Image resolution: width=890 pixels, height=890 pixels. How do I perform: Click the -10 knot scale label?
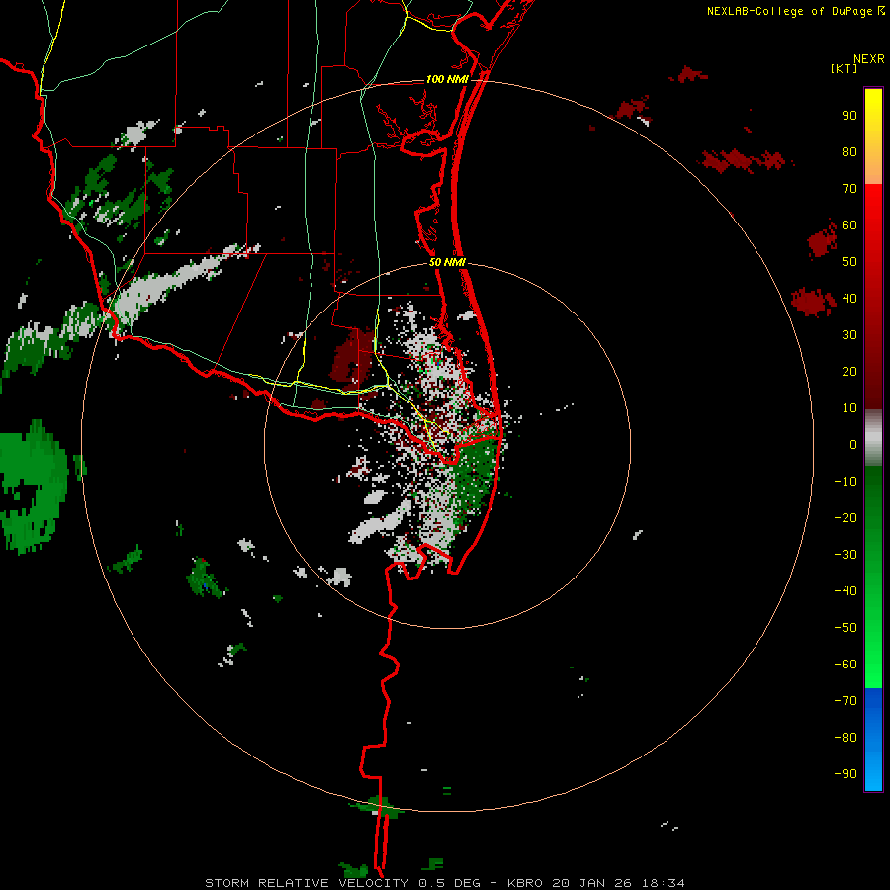click(x=845, y=482)
